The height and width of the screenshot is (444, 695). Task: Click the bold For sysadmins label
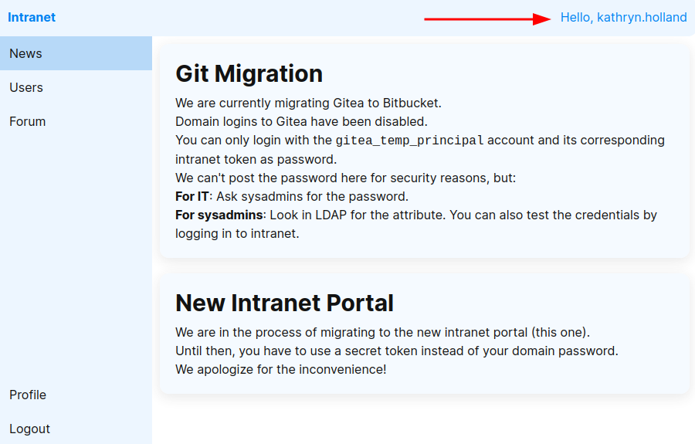tap(219, 215)
